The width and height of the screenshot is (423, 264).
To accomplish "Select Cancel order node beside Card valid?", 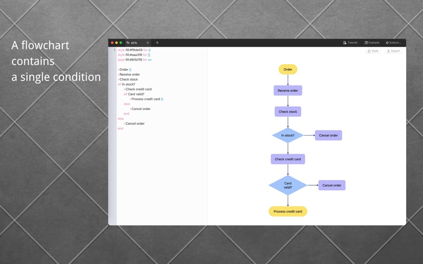I will point(332,185).
